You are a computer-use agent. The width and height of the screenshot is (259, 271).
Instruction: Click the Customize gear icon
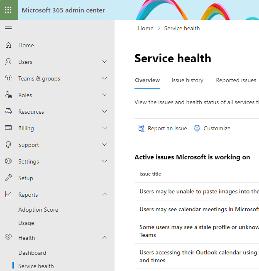(197, 128)
